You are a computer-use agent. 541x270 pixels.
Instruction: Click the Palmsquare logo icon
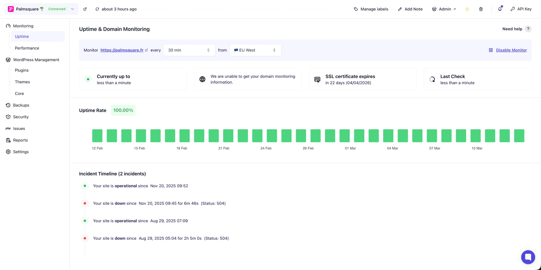(x=11, y=9)
